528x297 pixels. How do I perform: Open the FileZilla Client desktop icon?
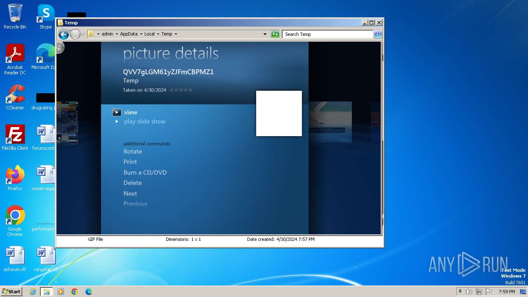click(x=15, y=137)
